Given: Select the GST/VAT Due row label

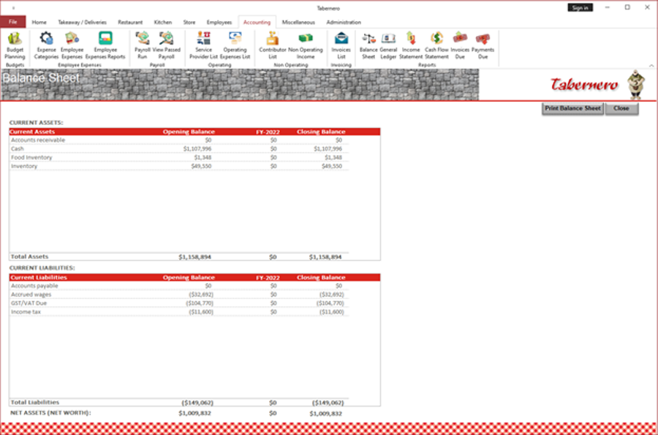Looking at the screenshot, I should coord(29,303).
